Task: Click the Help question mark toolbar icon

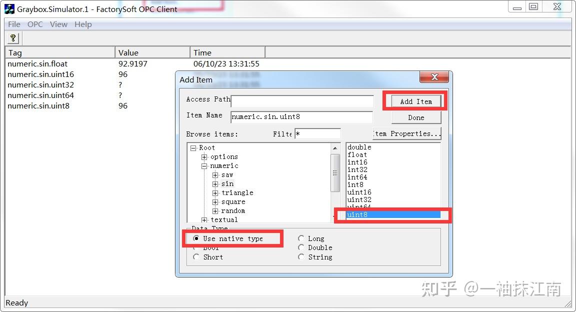Action: 12,37
